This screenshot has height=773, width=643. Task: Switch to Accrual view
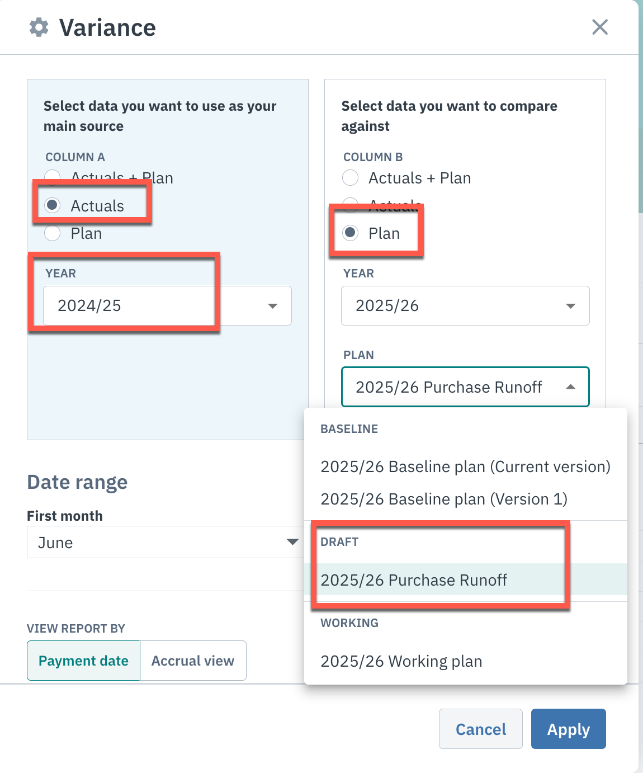[x=193, y=661]
